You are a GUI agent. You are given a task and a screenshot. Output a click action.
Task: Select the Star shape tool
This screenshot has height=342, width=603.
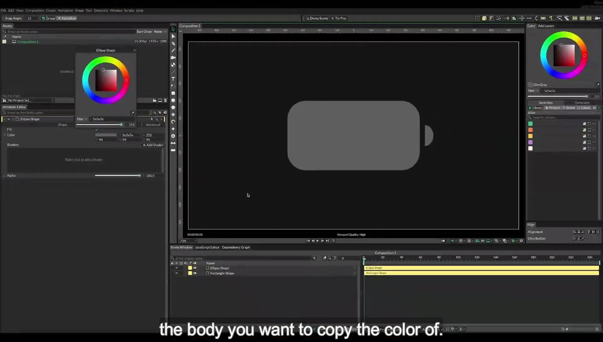[173, 114]
